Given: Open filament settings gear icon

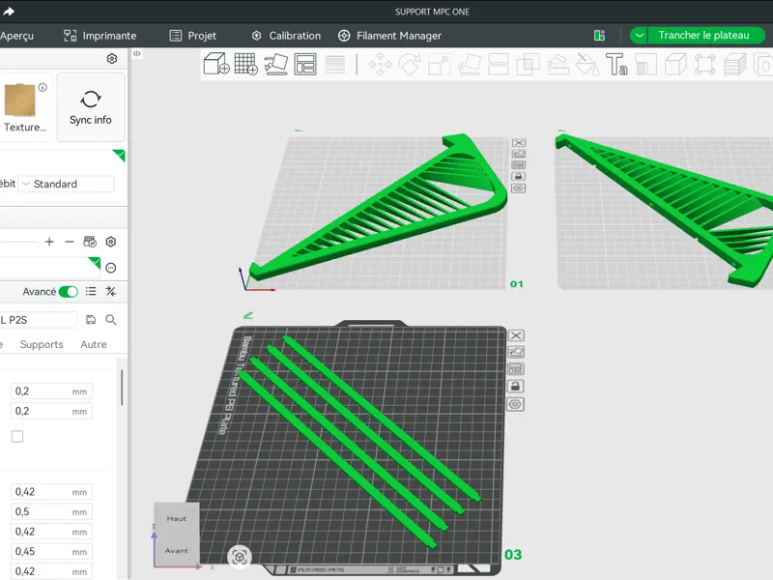Looking at the screenshot, I should 111,242.
